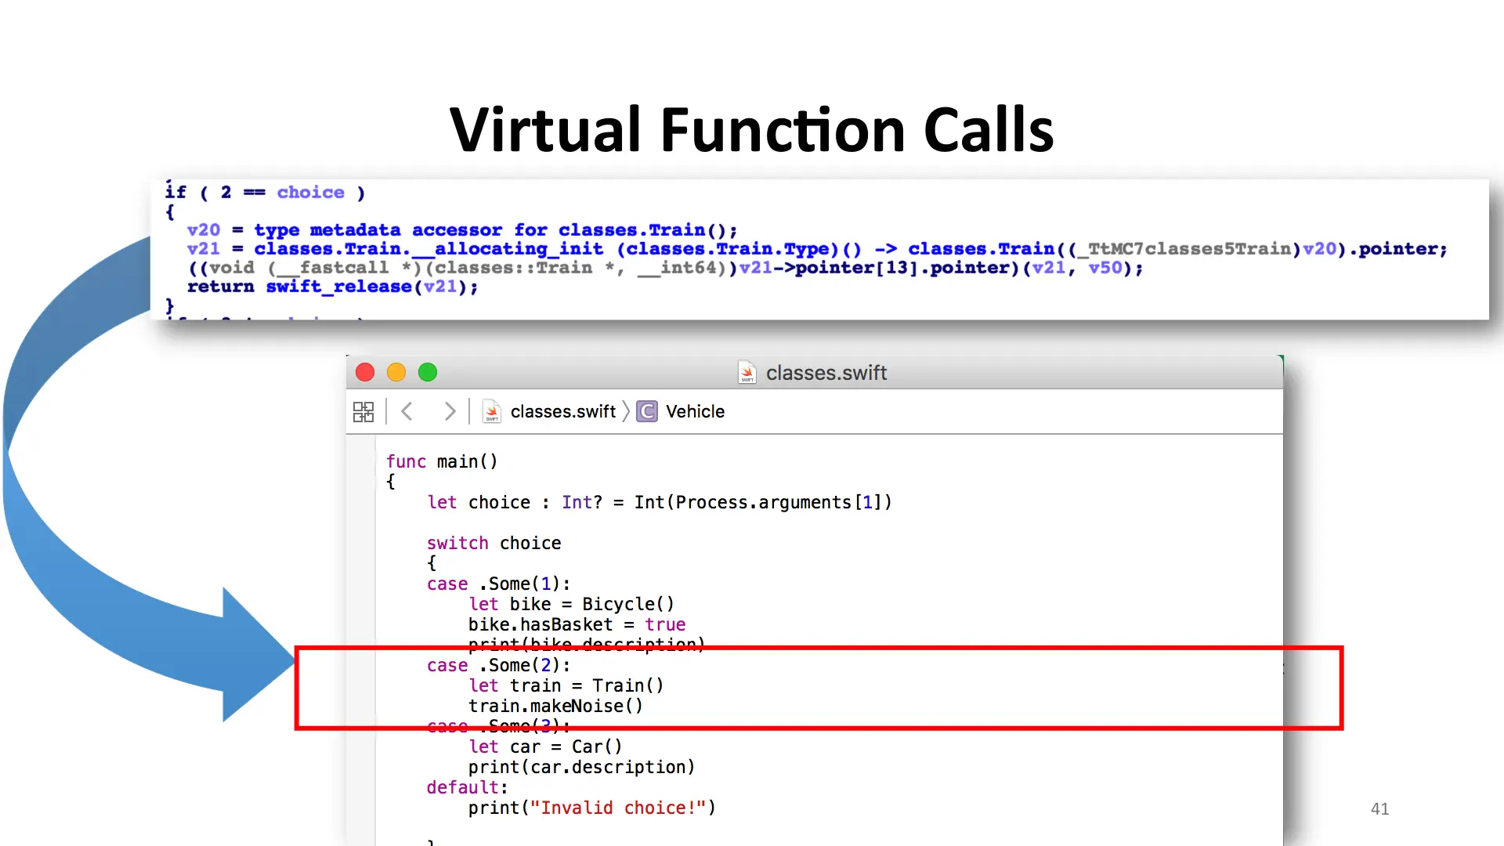
Task: Click the swift_release call in decompiled code
Action: coord(338,287)
